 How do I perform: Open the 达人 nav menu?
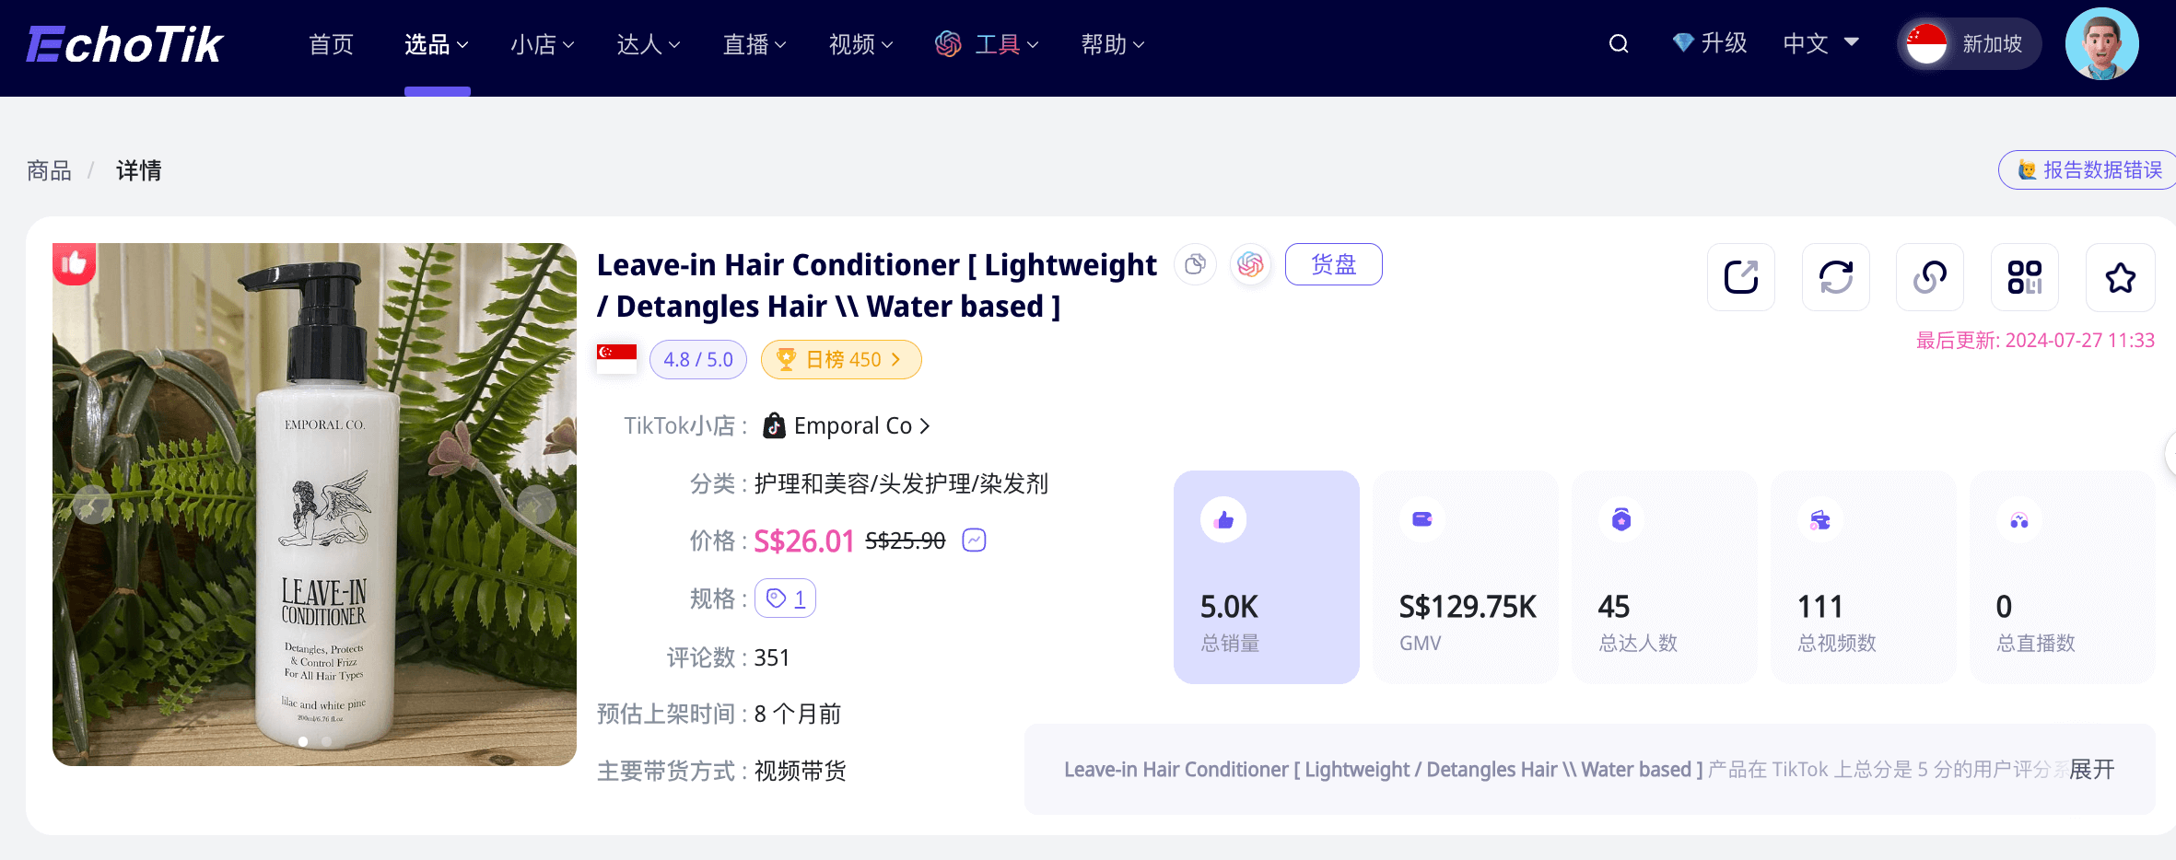649,44
